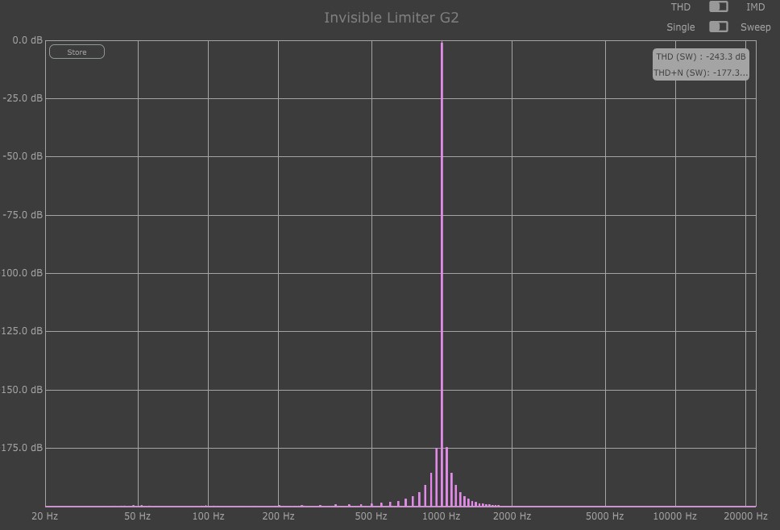Click the 20000 Hz axis label
Image resolution: width=780 pixels, height=530 pixels.
pos(745,516)
